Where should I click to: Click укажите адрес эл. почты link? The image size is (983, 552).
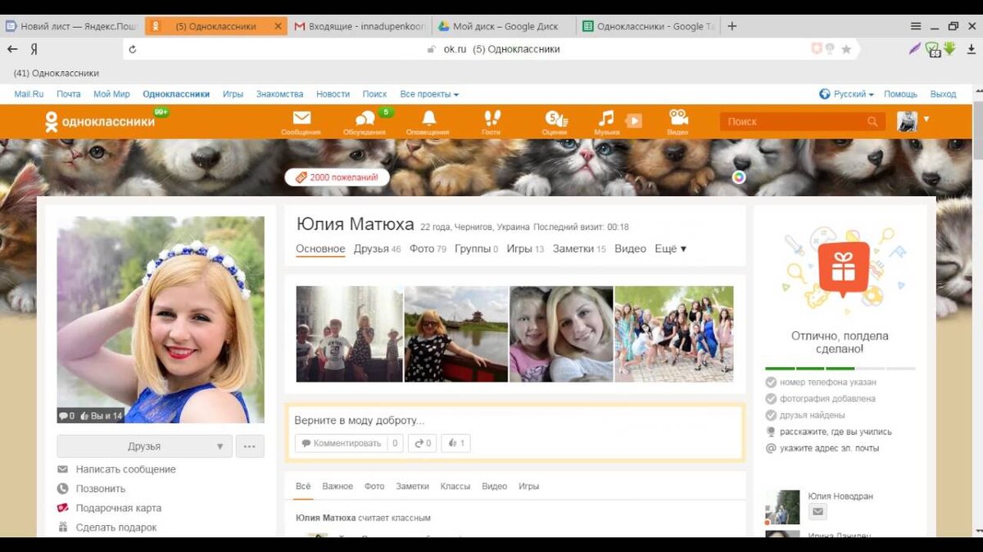coord(829,448)
